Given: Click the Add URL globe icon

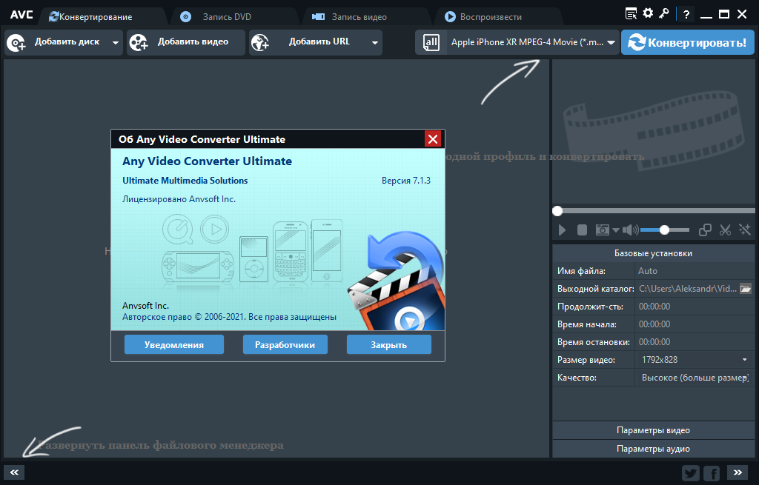Looking at the screenshot, I should 260,42.
